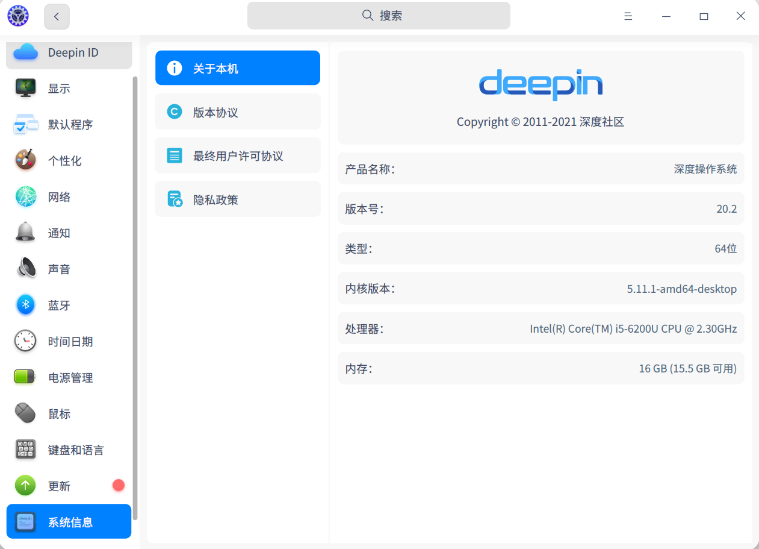The height and width of the screenshot is (549, 759).
Task: Click the 版本号 label
Action: pos(364,209)
